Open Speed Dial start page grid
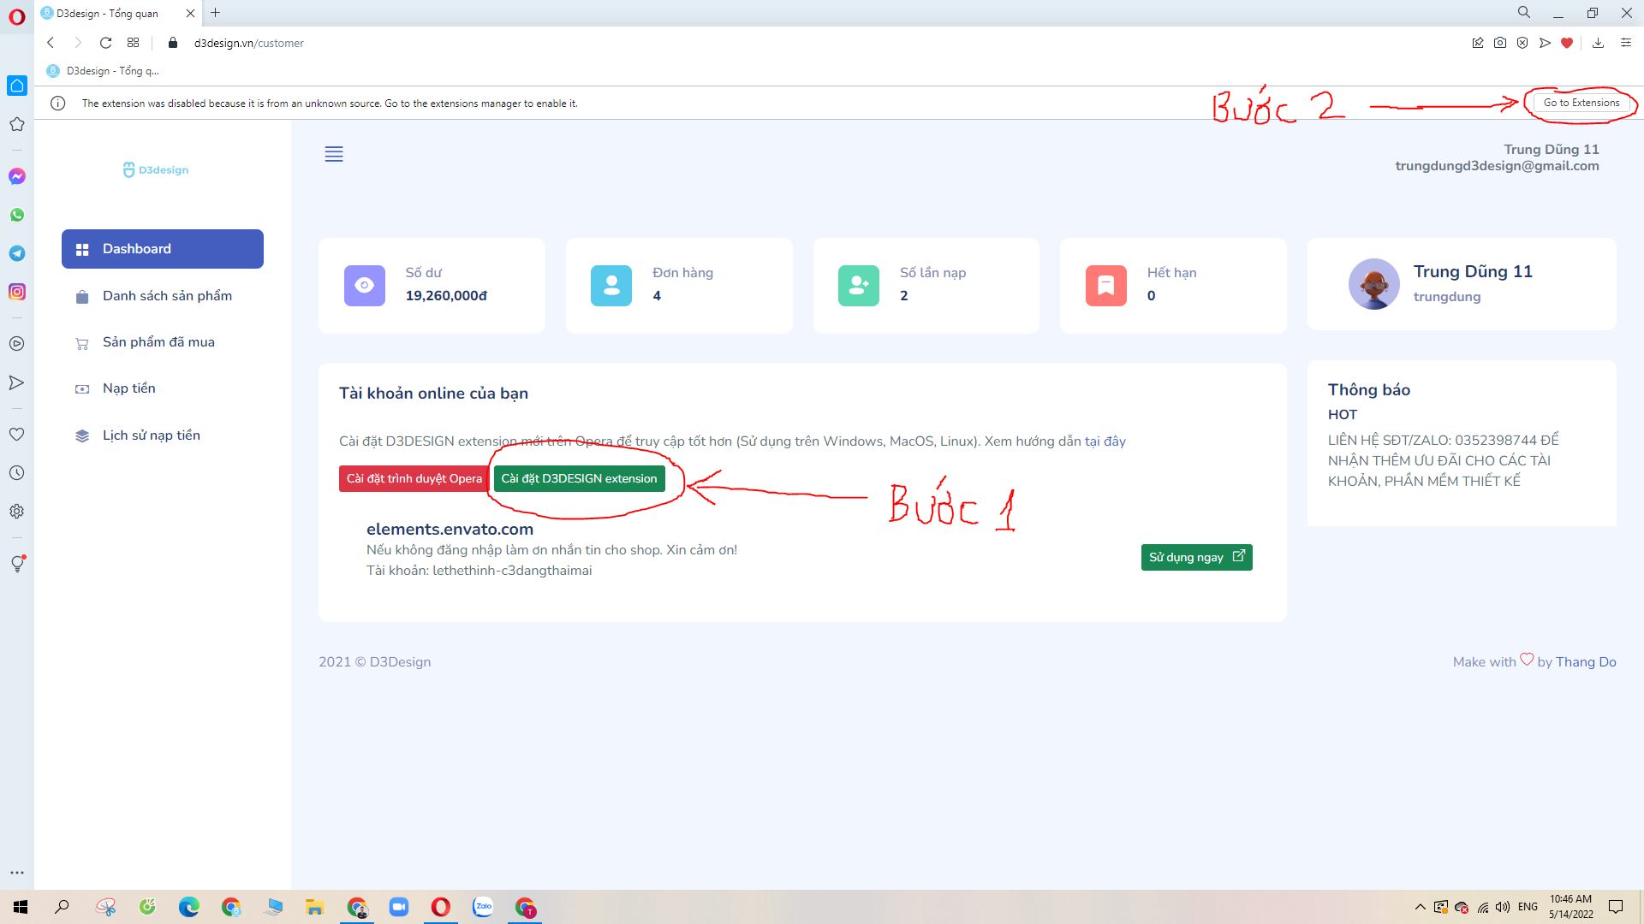 (x=133, y=43)
